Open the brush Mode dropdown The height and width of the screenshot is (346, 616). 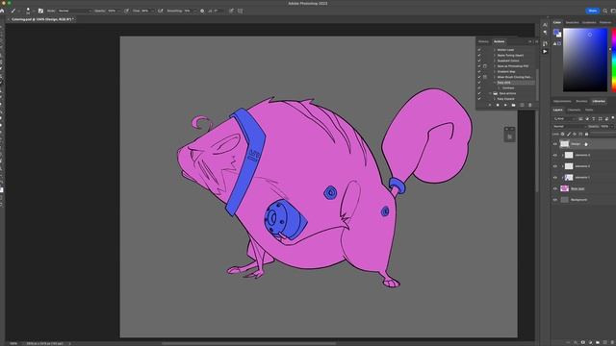click(x=75, y=11)
